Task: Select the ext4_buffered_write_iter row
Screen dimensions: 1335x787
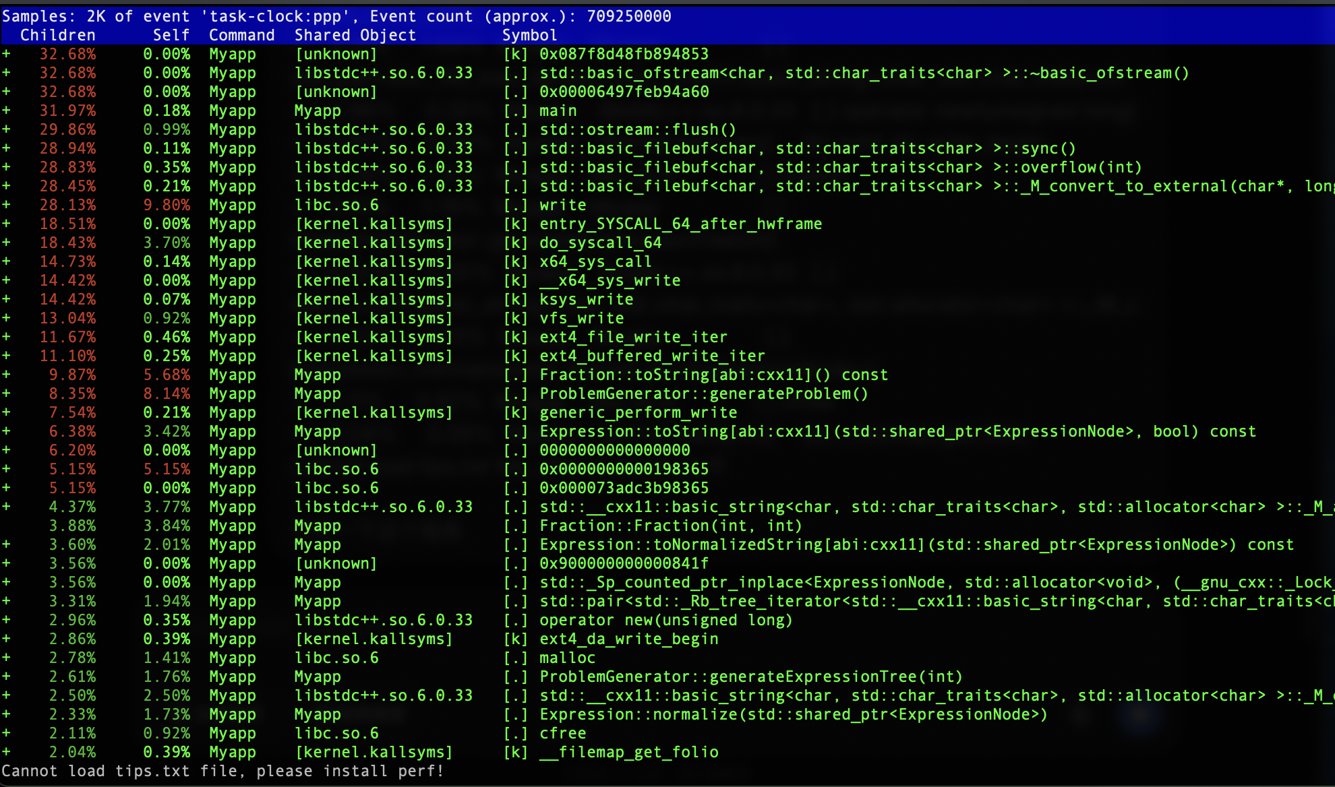Action: tap(652, 356)
